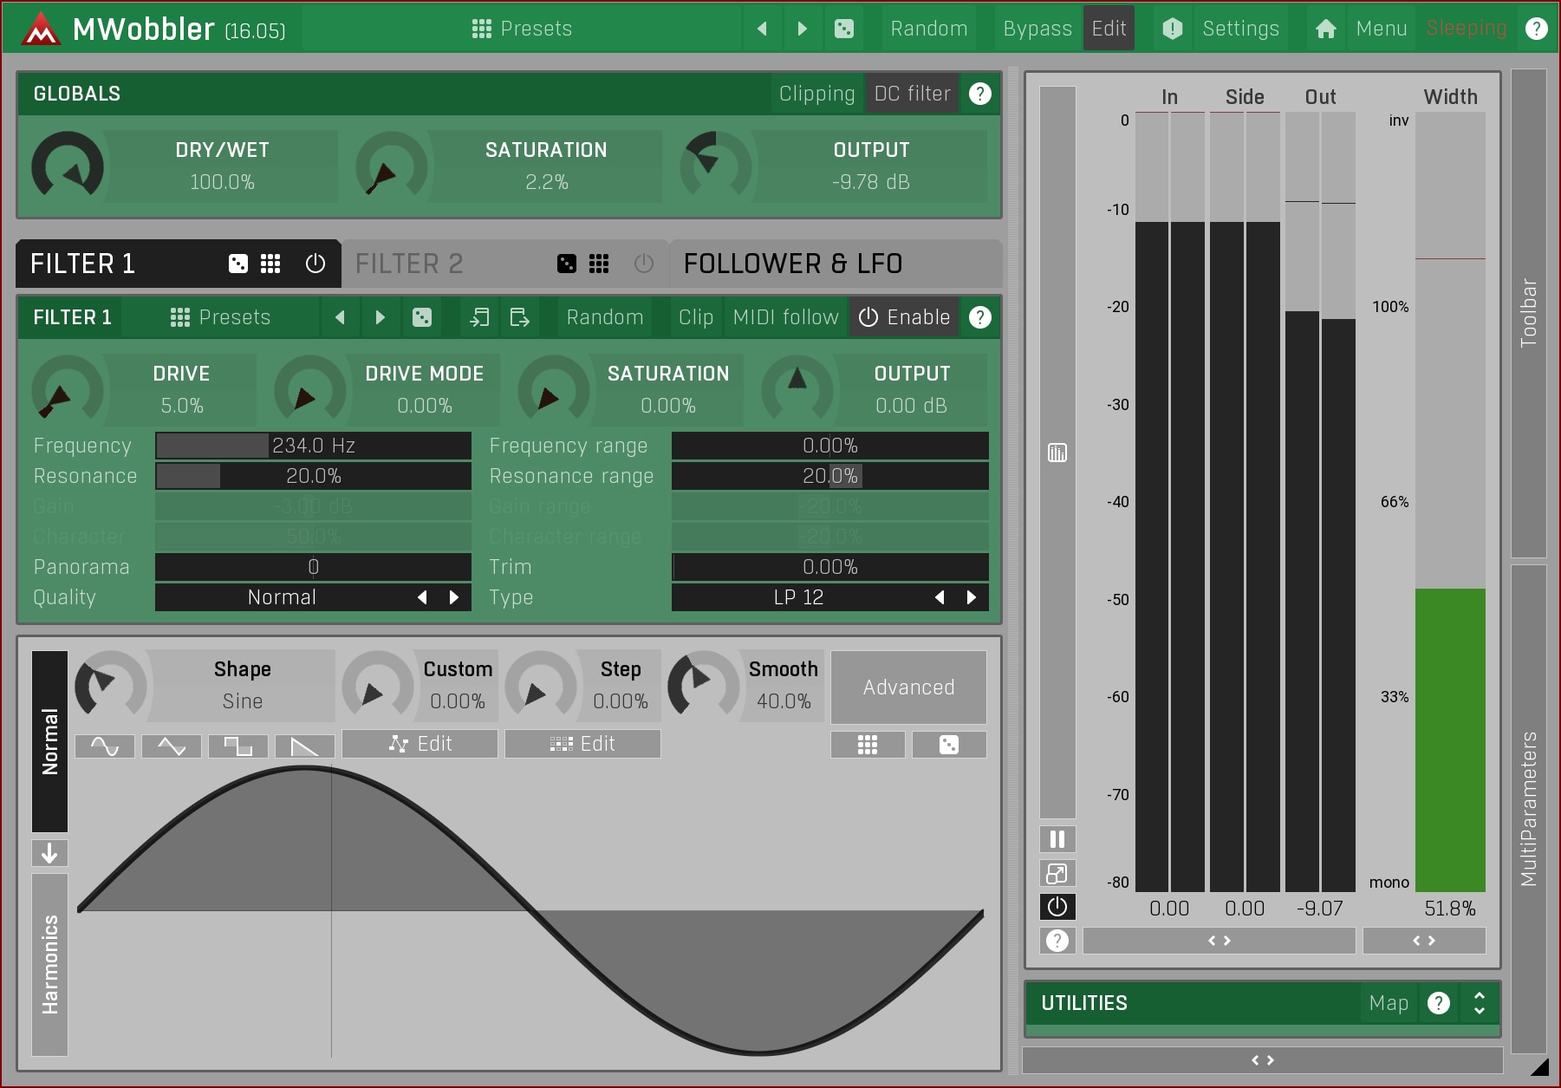Toggle Filter 1 tab power button

coord(315,264)
